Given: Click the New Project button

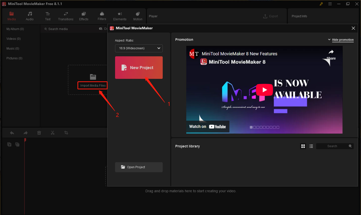Looking at the screenshot, I should (139, 68).
